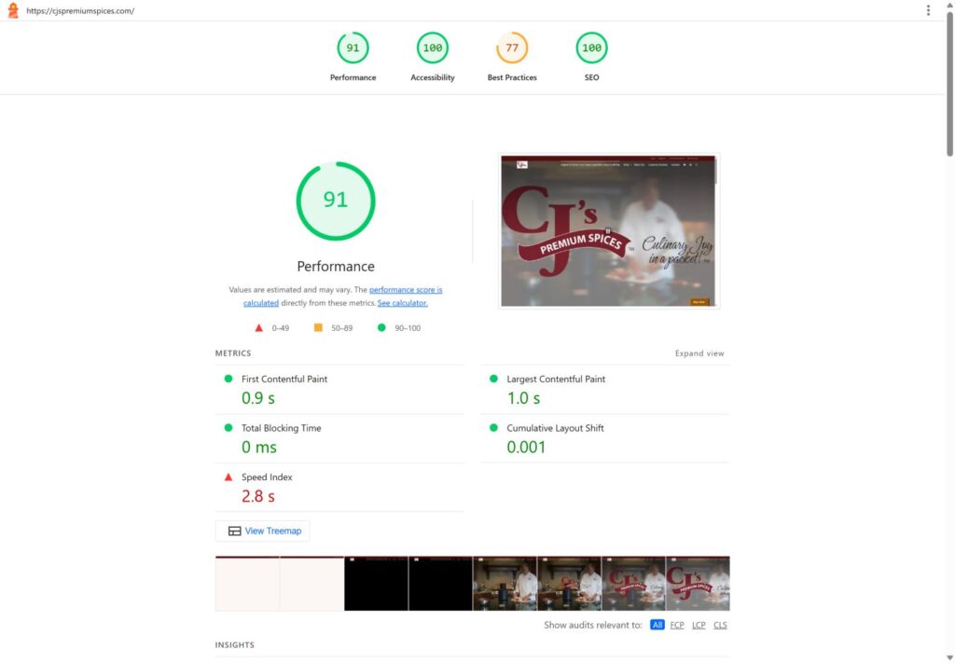Click the first blank filmstrip frame

click(247, 583)
